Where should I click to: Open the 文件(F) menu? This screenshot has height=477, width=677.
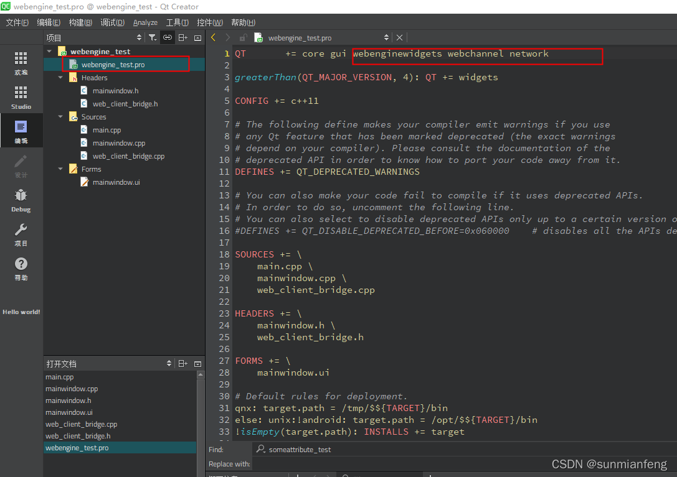(x=16, y=22)
